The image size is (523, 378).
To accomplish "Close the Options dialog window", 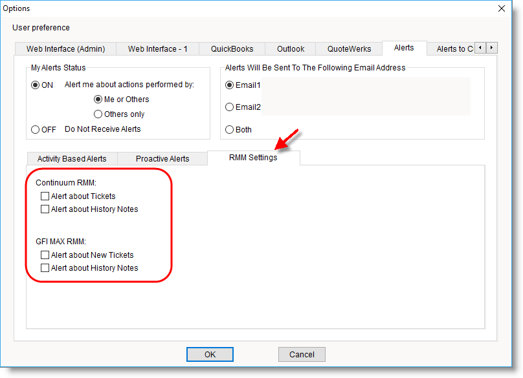I will click(501, 8).
